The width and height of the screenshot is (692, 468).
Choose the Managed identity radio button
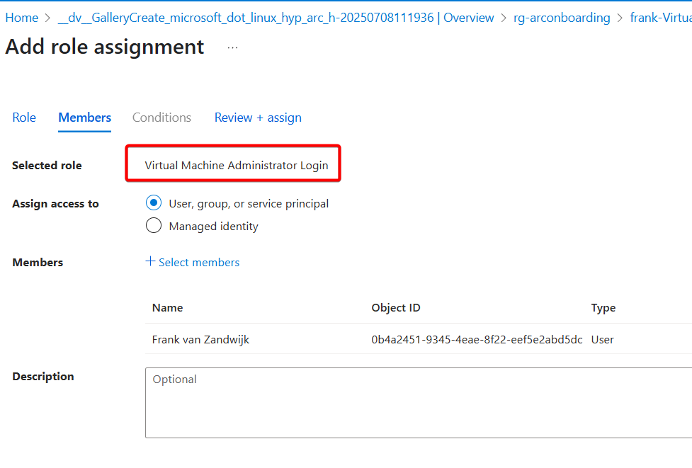pyautogui.click(x=154, y=226)
